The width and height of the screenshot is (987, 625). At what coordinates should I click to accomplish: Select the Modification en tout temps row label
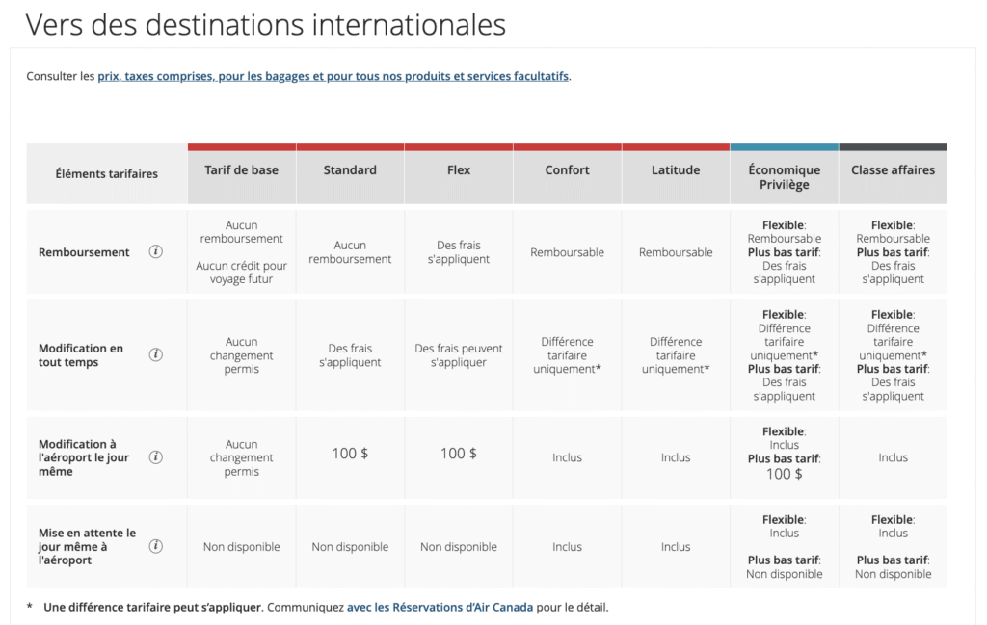coord(81,354)
